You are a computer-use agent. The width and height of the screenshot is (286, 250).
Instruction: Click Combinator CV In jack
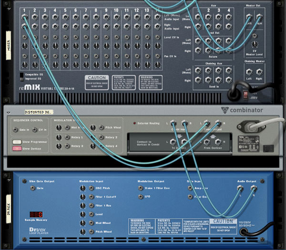click(35, 130)
